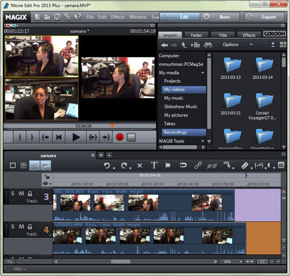Screen dimensions: 290x276
Task: Open the binoculars search icon
Action: click(x=208, y=45)
